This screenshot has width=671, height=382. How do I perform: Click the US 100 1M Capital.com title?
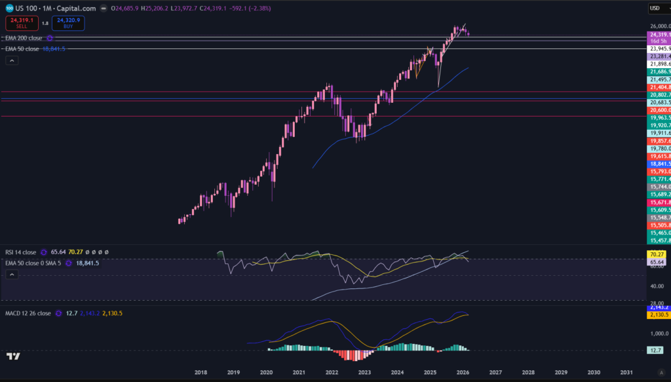point(56,8)
